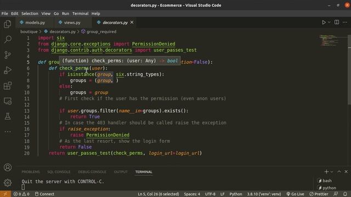Image resolution: width=351 pixels, height=197 pixels.
Task: Select the TERMINAL panel tab
Action: (144, 172)
